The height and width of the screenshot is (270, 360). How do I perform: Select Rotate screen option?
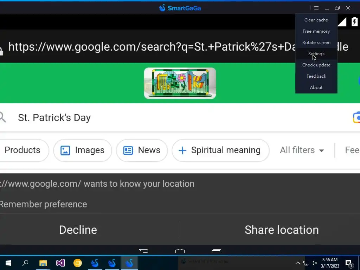click(316, 43)
